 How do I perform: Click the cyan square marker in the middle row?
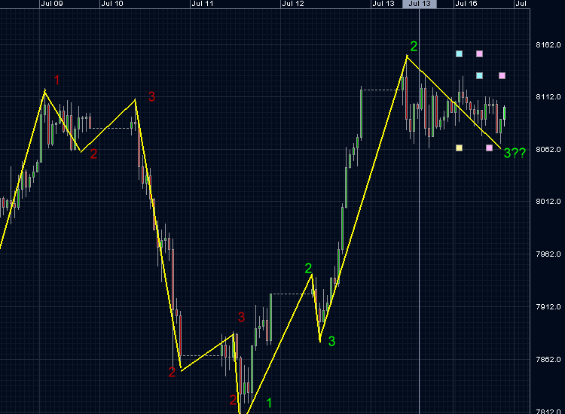(x=479, y=75)
